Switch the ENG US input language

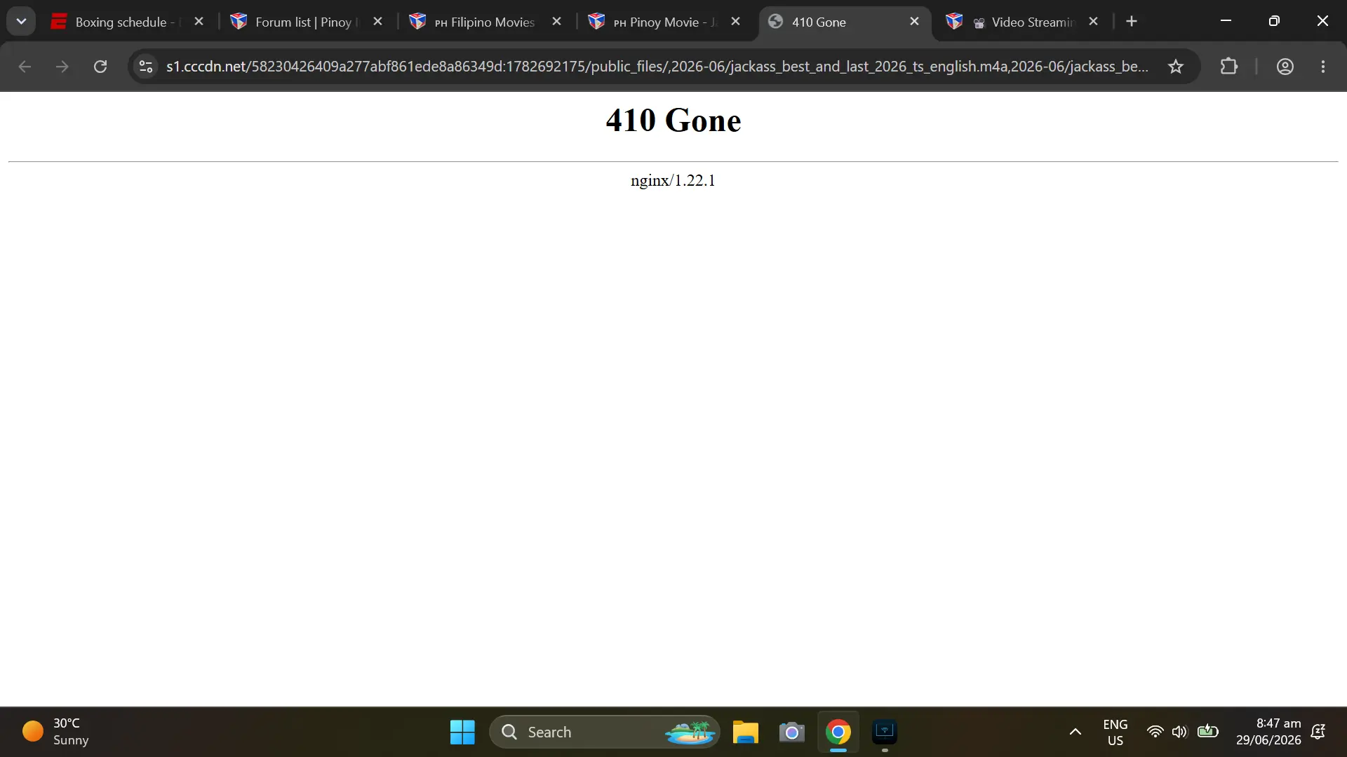click(x=1115, y=732)
